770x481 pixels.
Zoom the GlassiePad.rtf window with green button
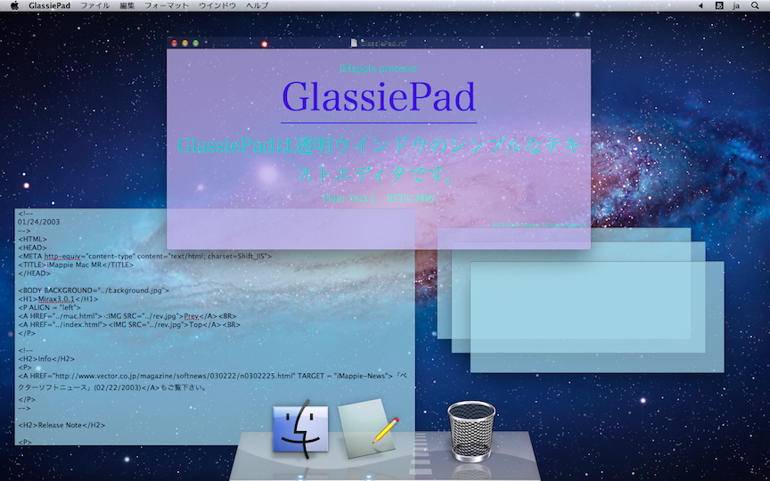pos(196,43)
